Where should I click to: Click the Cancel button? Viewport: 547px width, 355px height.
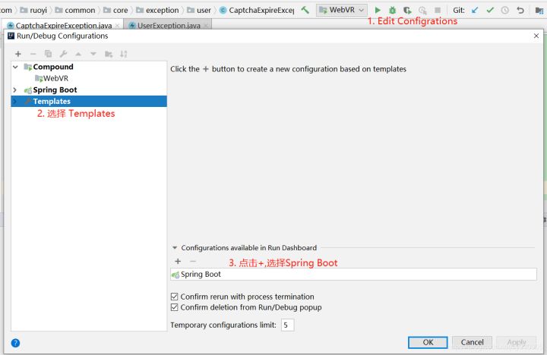tap(472, 342)
